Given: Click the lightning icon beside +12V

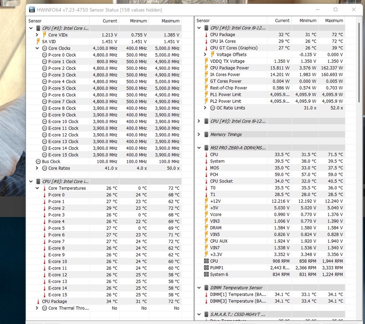Looking at the screenshot, I should 206,201.
